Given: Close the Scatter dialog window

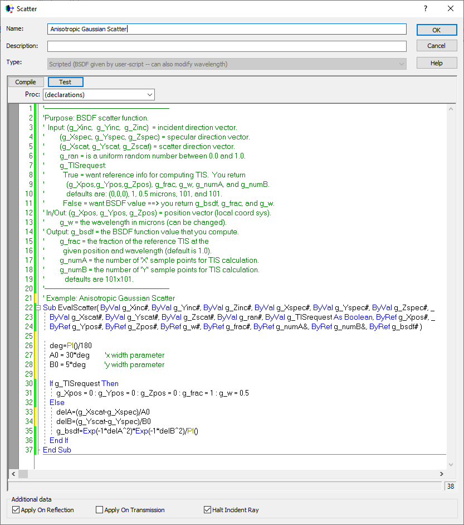Looking at the screenshot, I should click(x=451, y=8).
